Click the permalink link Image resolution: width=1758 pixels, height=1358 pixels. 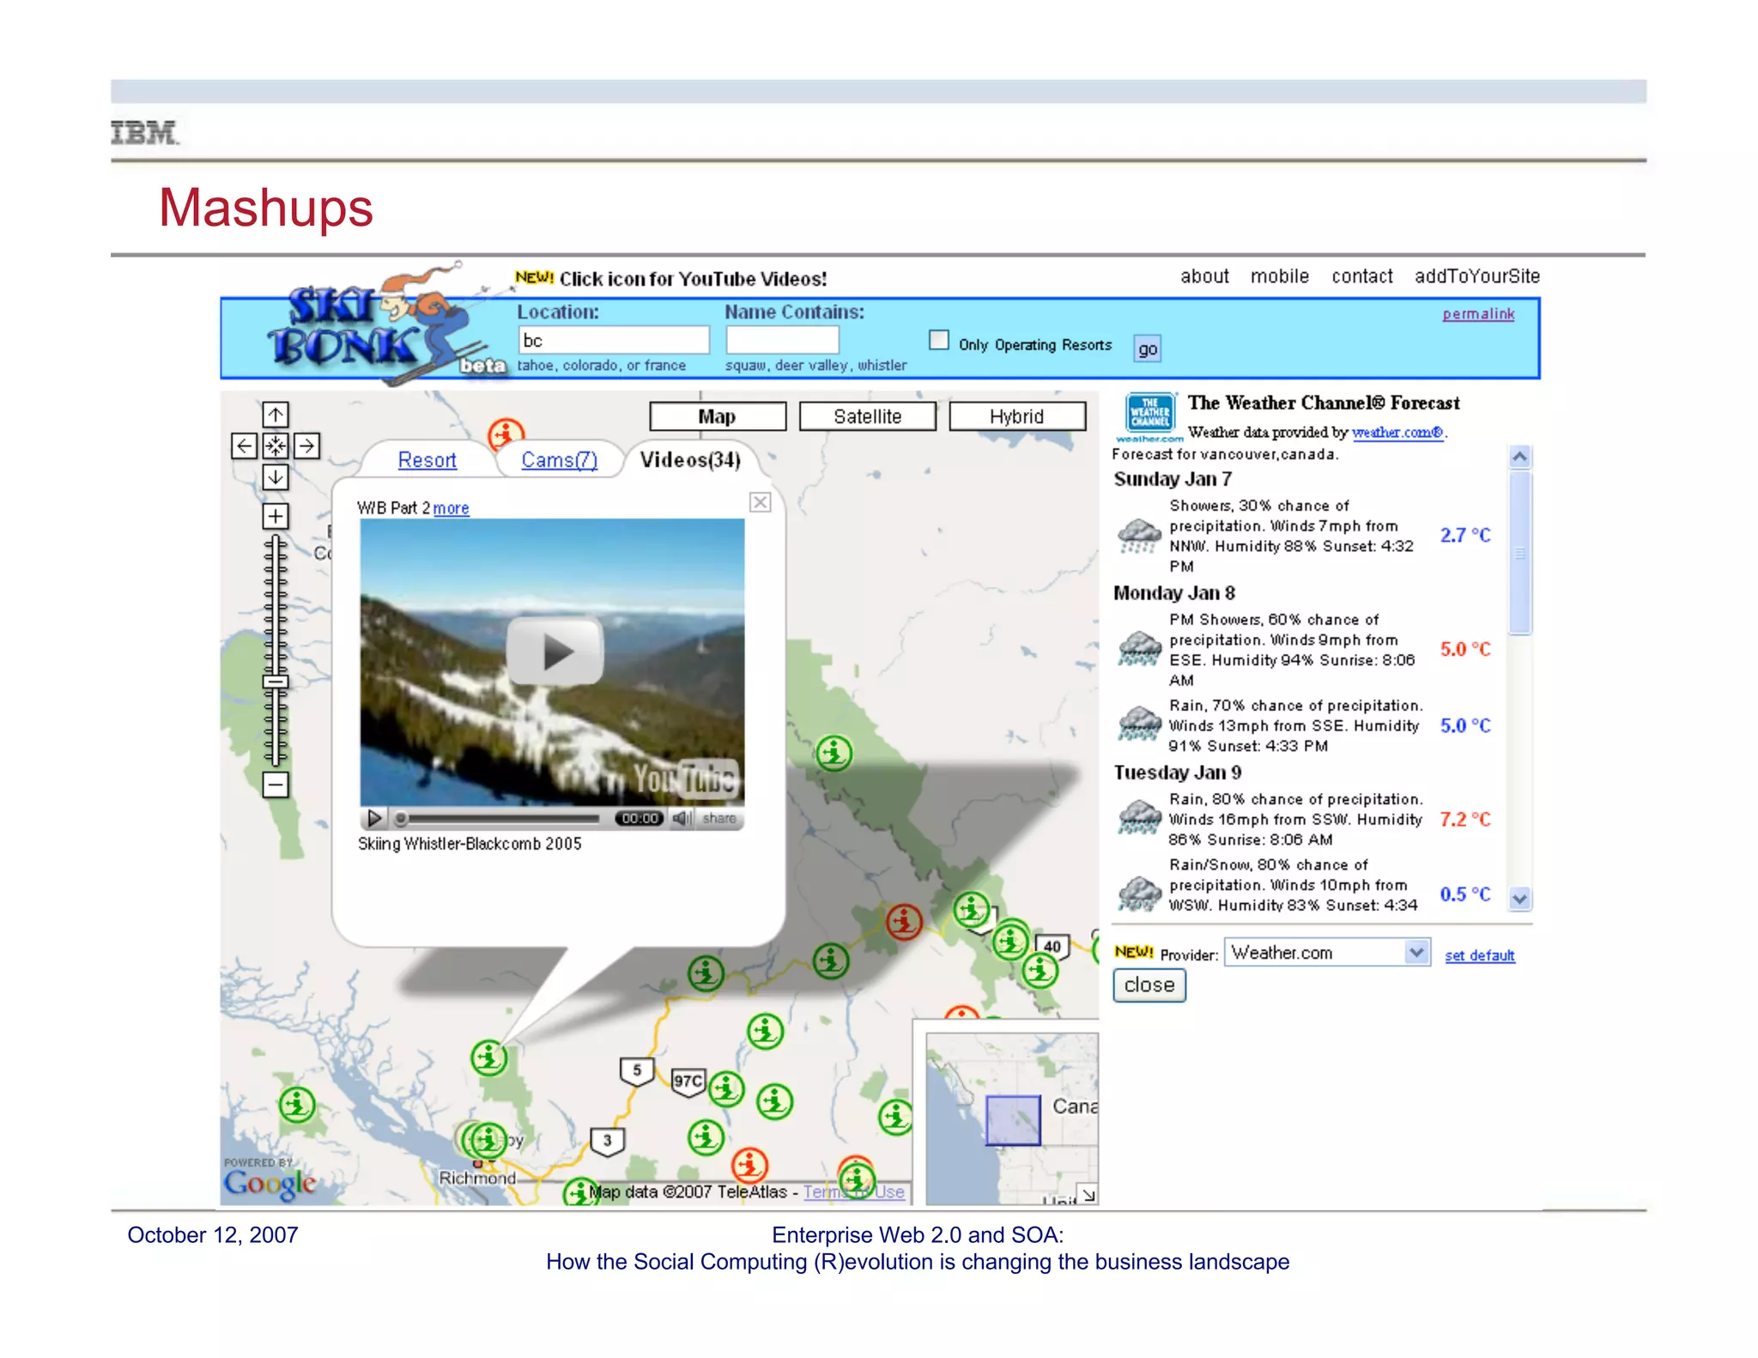(1478, 314)
